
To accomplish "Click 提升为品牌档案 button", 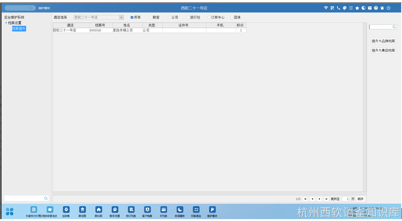I will coord(383,41).
